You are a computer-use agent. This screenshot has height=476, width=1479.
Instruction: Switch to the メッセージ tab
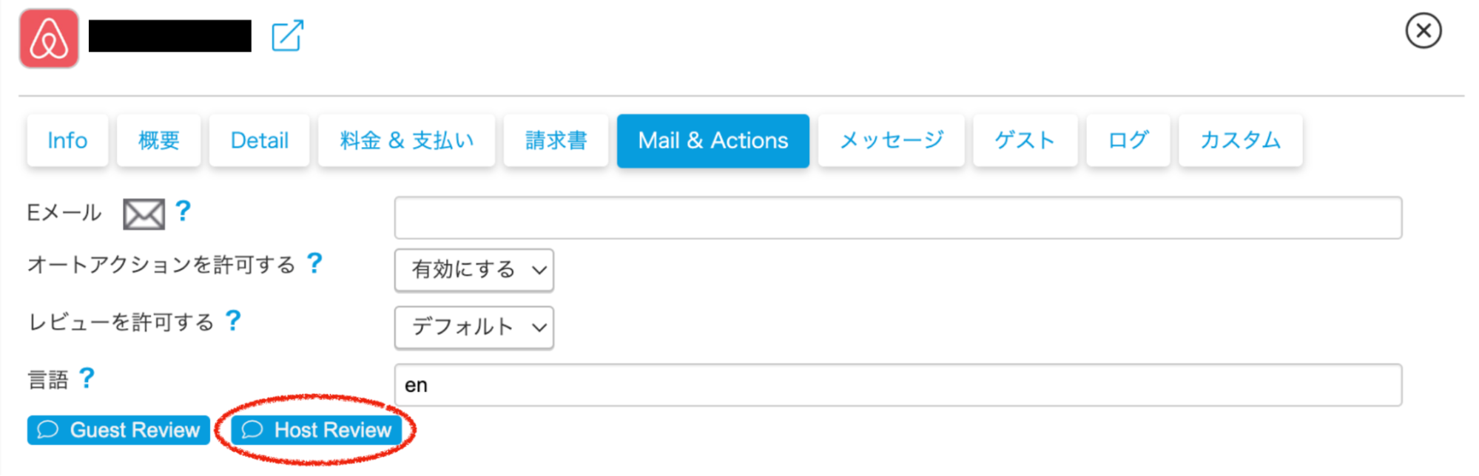tap(891, 140)
